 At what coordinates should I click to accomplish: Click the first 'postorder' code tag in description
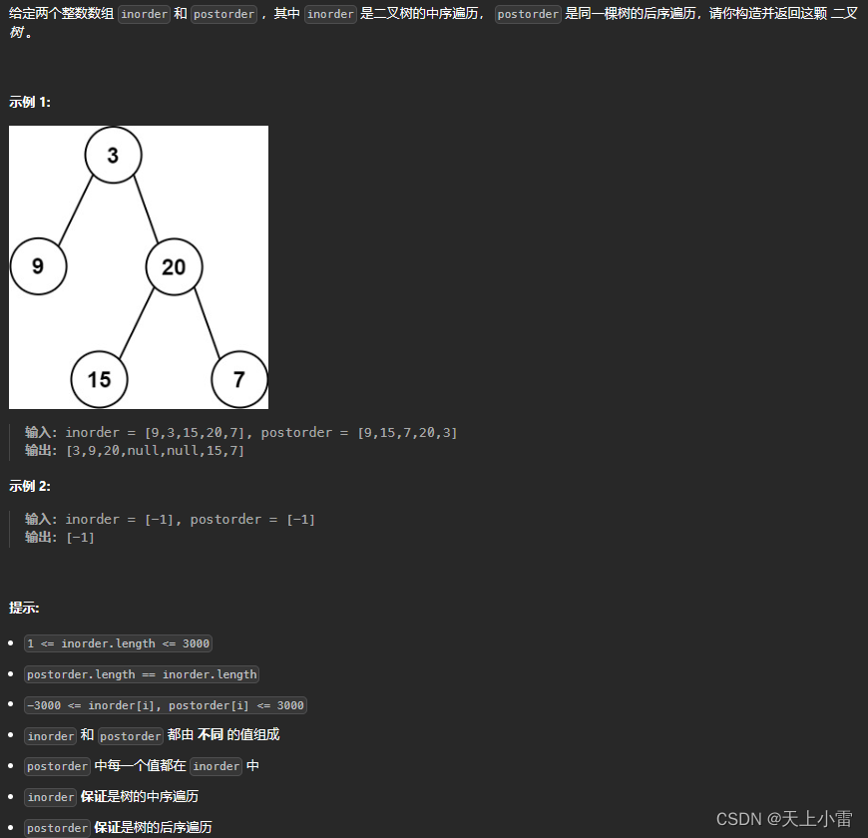coord(224,14)
